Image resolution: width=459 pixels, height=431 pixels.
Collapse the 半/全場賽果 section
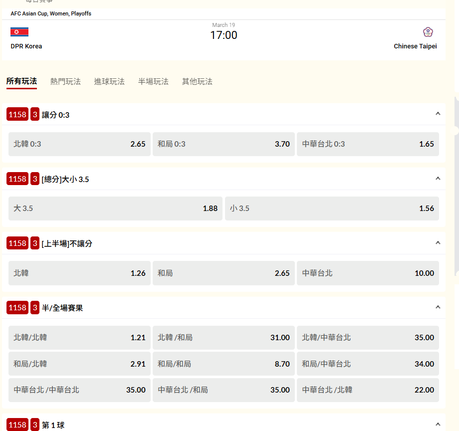click(438, 307)
